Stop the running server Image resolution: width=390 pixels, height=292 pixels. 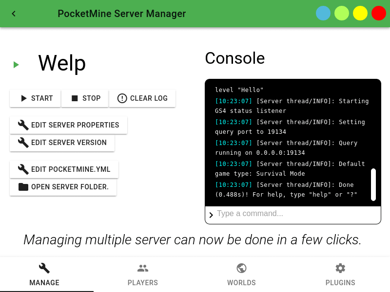(85, 98)
